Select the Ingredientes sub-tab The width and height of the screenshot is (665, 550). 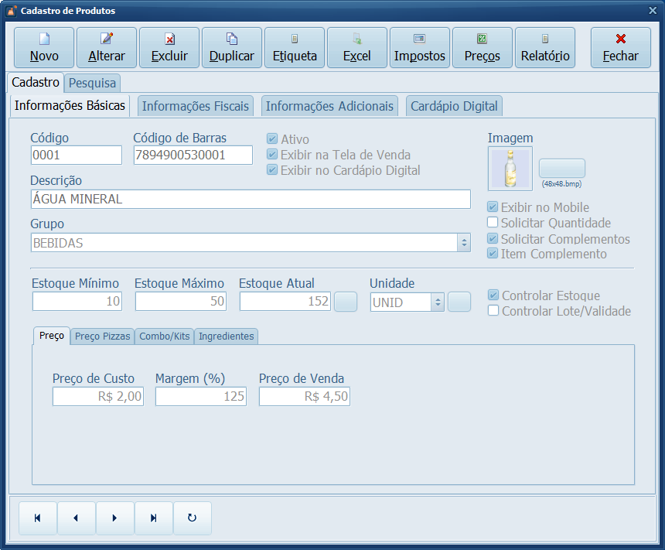[x=226, y=336]
